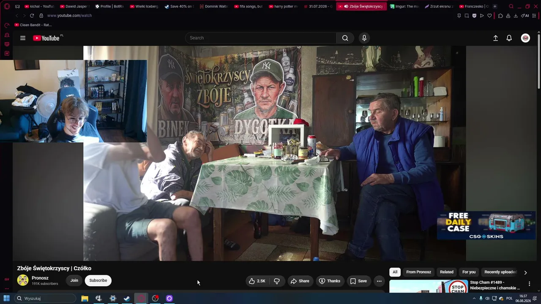Click the POL keyboard language indicator
Image resolution: width=541 pixels, height=304 pixels.
[509, 299]
